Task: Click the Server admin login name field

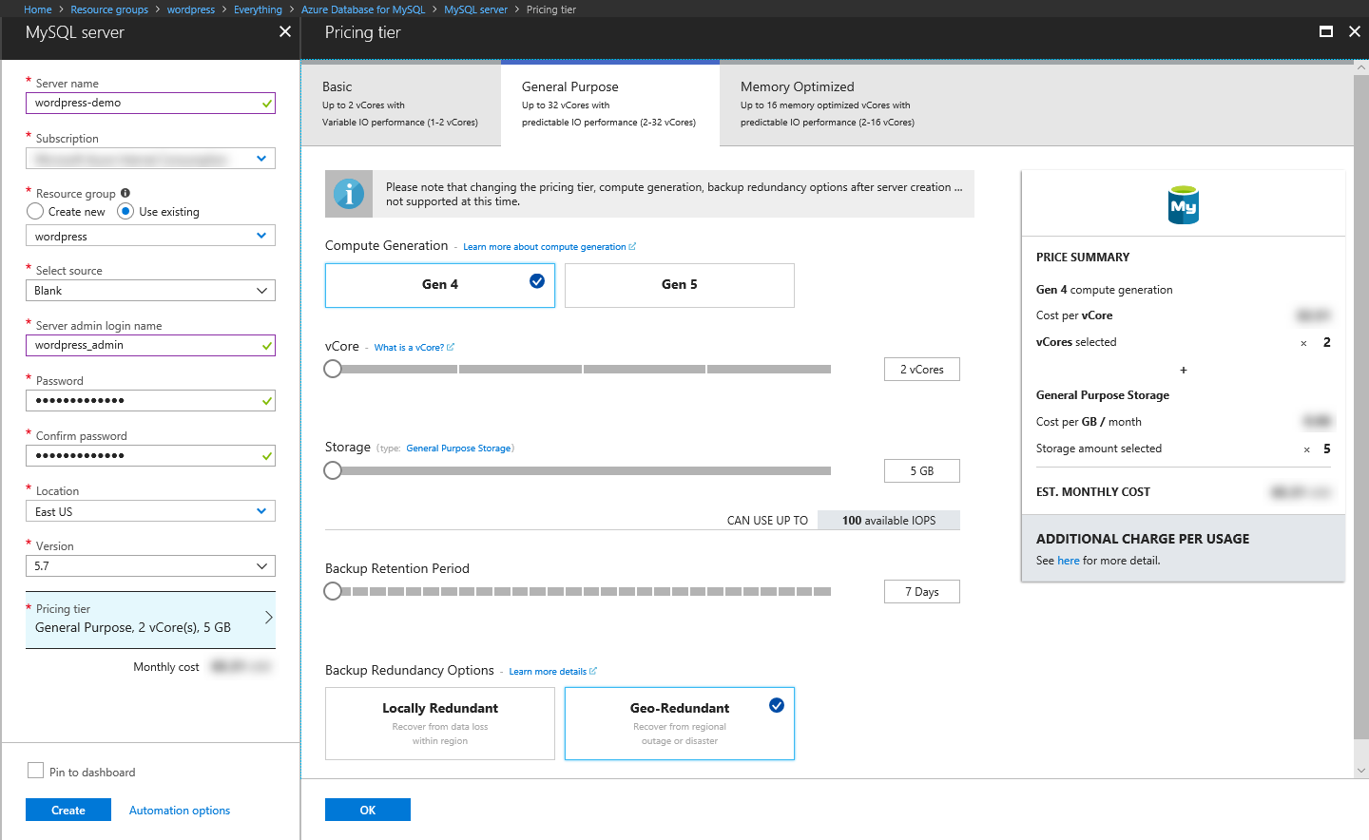Action: (150, 346)
